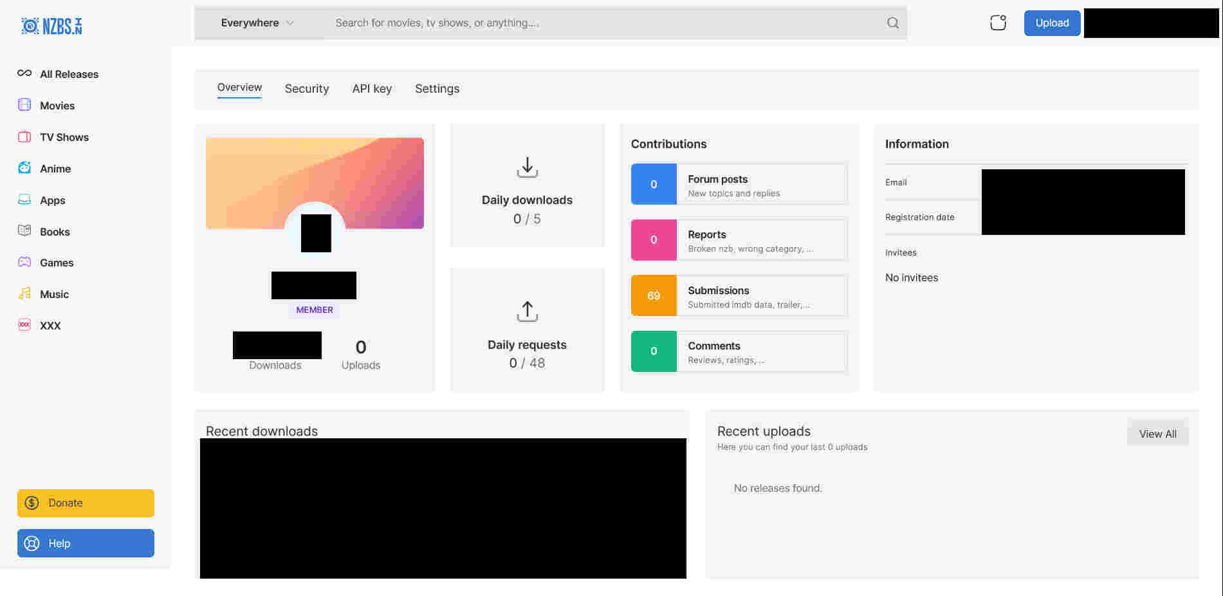Open the Reports contribution card
Viewport: 1223px width, 596px height.
click(x=739, y=240)
